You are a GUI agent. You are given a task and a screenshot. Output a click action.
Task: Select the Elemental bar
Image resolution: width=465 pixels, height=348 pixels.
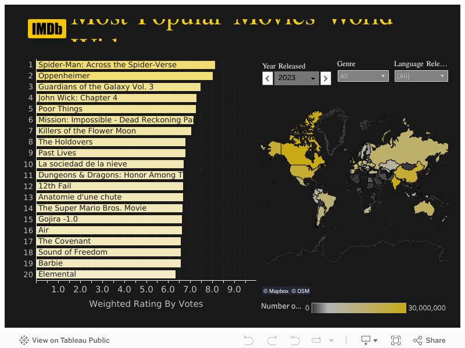106,274
